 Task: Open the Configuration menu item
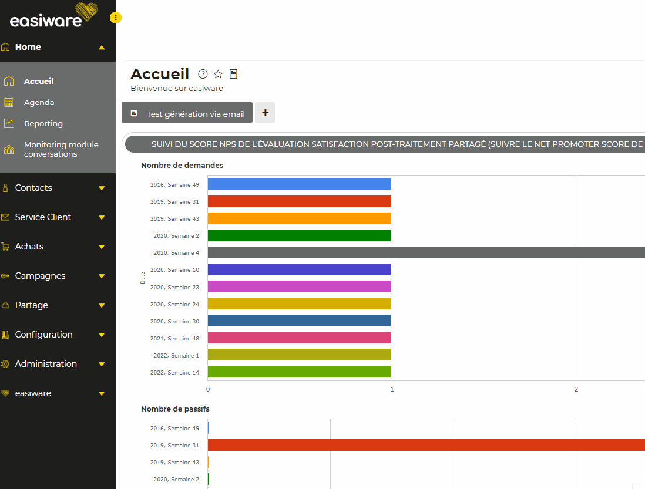point(44,335)
